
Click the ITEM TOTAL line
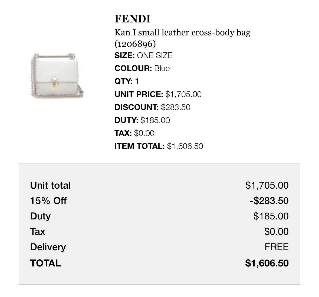(x=159, y=146)
